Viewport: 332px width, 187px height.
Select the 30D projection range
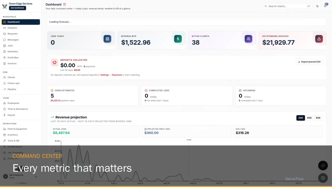(x=301, y=118)
